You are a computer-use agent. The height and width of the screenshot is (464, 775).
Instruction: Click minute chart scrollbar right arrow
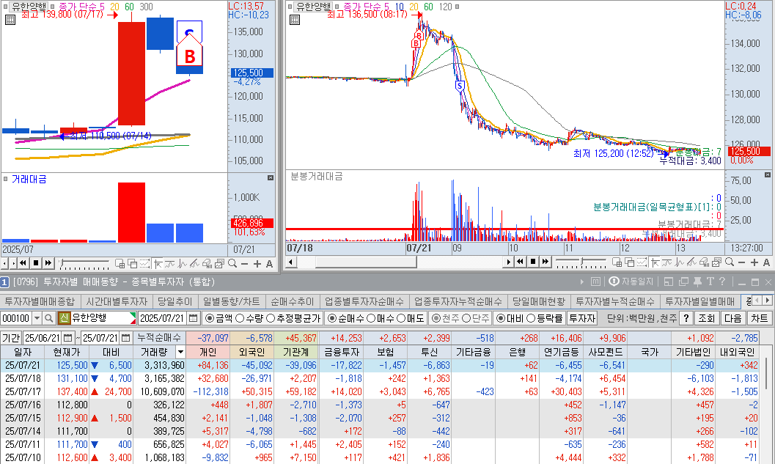[x=509, y=262]
